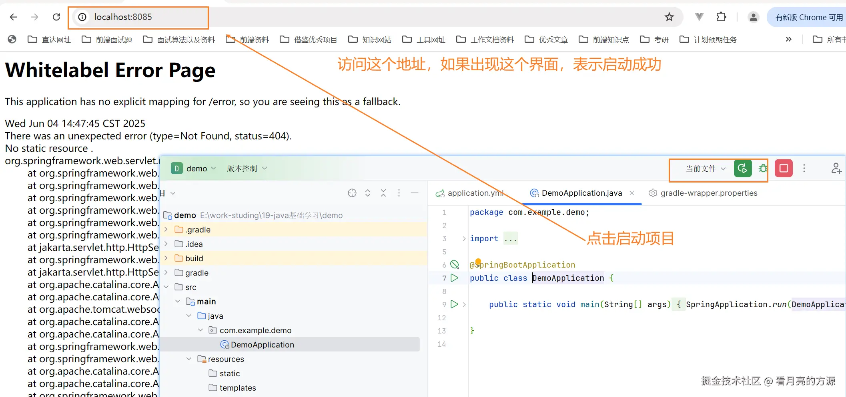Click the expand all icon in project panel
The width and height of the screenshot is (846, 397).
[x=368, y=193]
